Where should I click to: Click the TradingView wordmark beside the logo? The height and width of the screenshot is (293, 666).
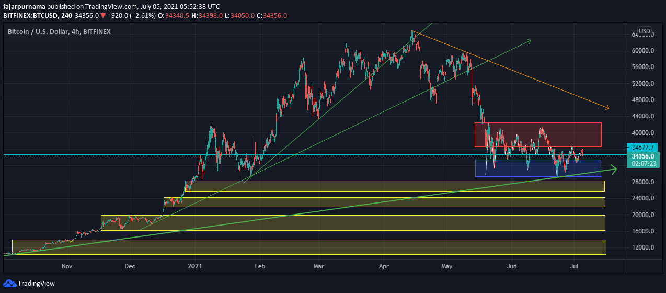tap(36, 284)
